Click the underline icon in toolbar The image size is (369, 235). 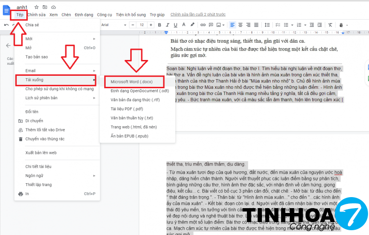coord(175,24)
